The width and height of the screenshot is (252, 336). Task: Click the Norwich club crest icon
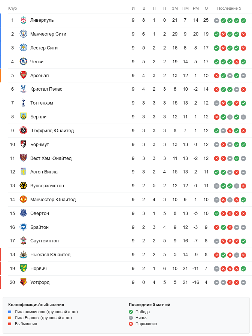(x=23, y=269)
